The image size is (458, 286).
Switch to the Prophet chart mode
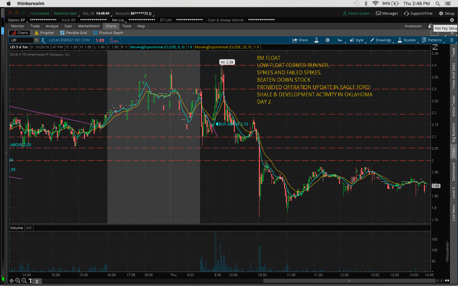[44, 33]
